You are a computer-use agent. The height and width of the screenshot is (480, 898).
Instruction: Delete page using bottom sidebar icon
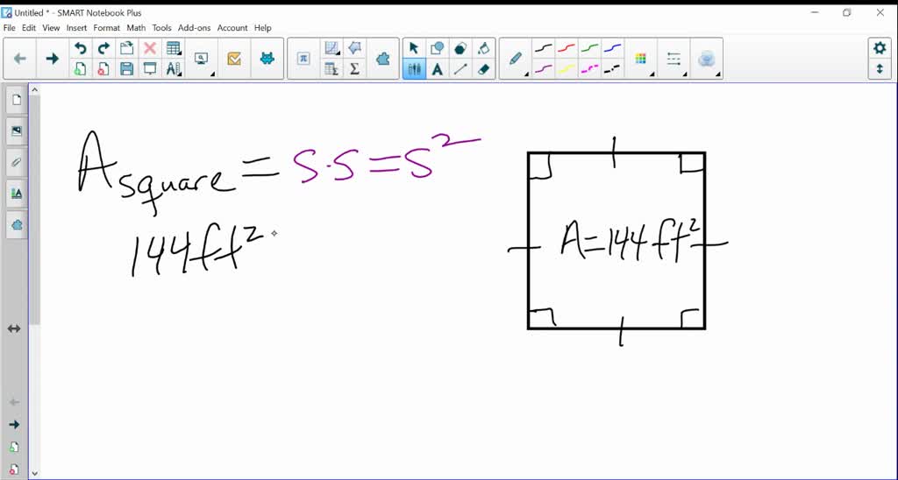pos(14,469)
